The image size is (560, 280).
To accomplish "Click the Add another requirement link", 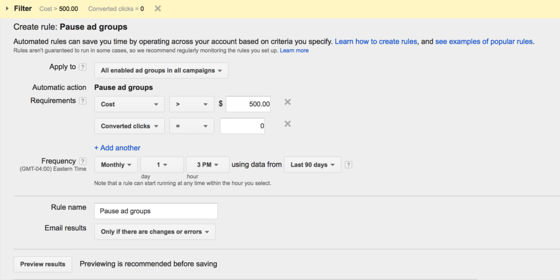I will (x=117, y=148).
